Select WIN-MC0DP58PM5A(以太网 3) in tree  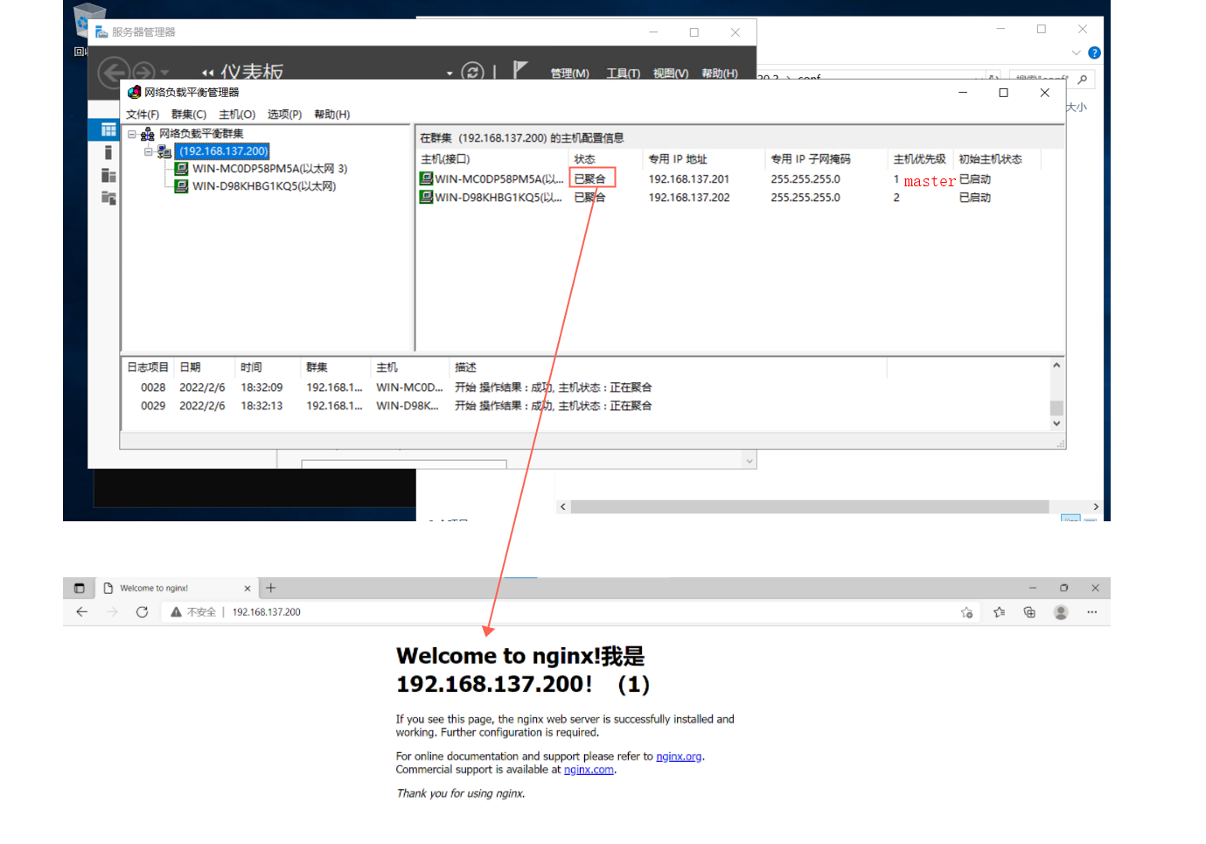(x=270, y=169)
